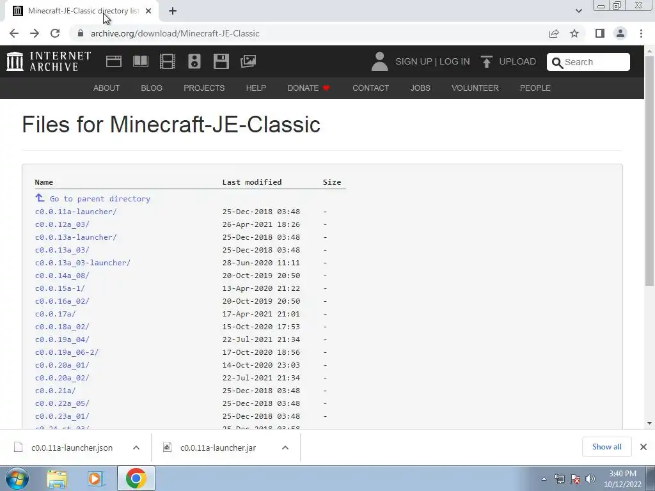Image resolution: width=655 pixels, height=491 pixels.
Task: Open Windows Start menu
Action: (x=17, y=478)
